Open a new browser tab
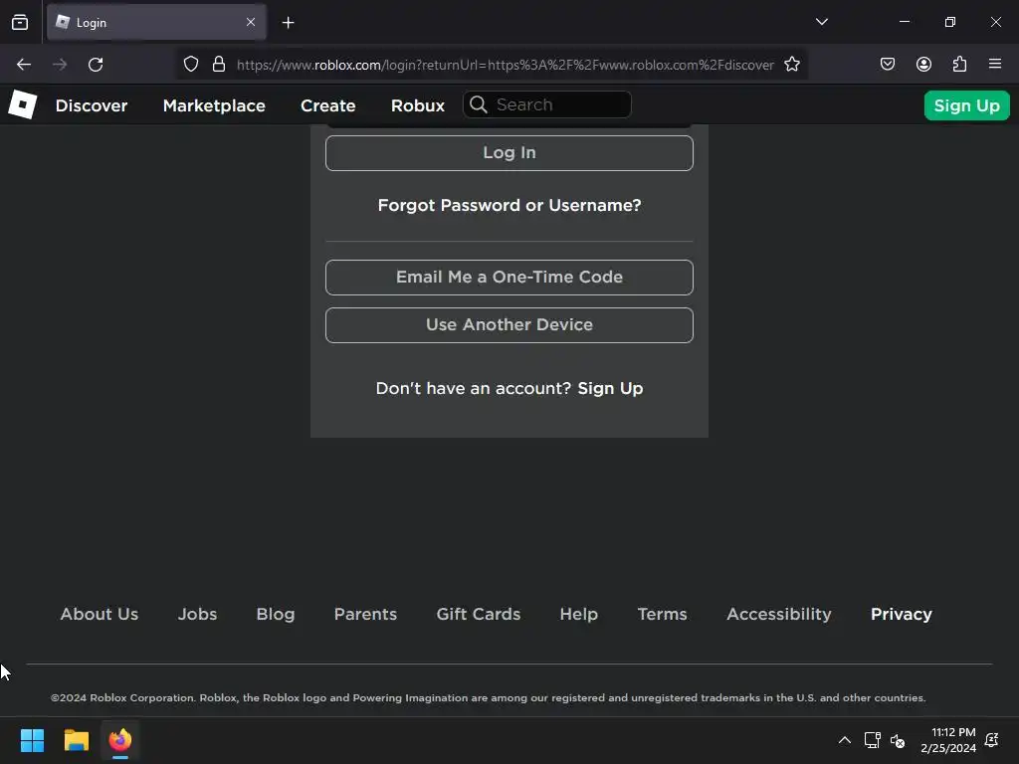The width and height of the screenshot is (1019, 764). point(288,23)
